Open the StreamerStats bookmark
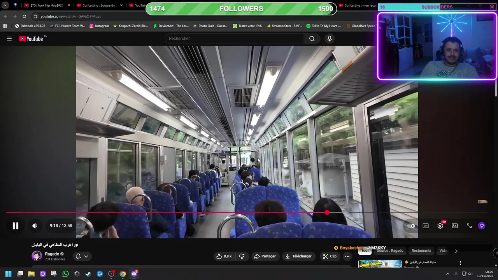 [x=284, y=26]
